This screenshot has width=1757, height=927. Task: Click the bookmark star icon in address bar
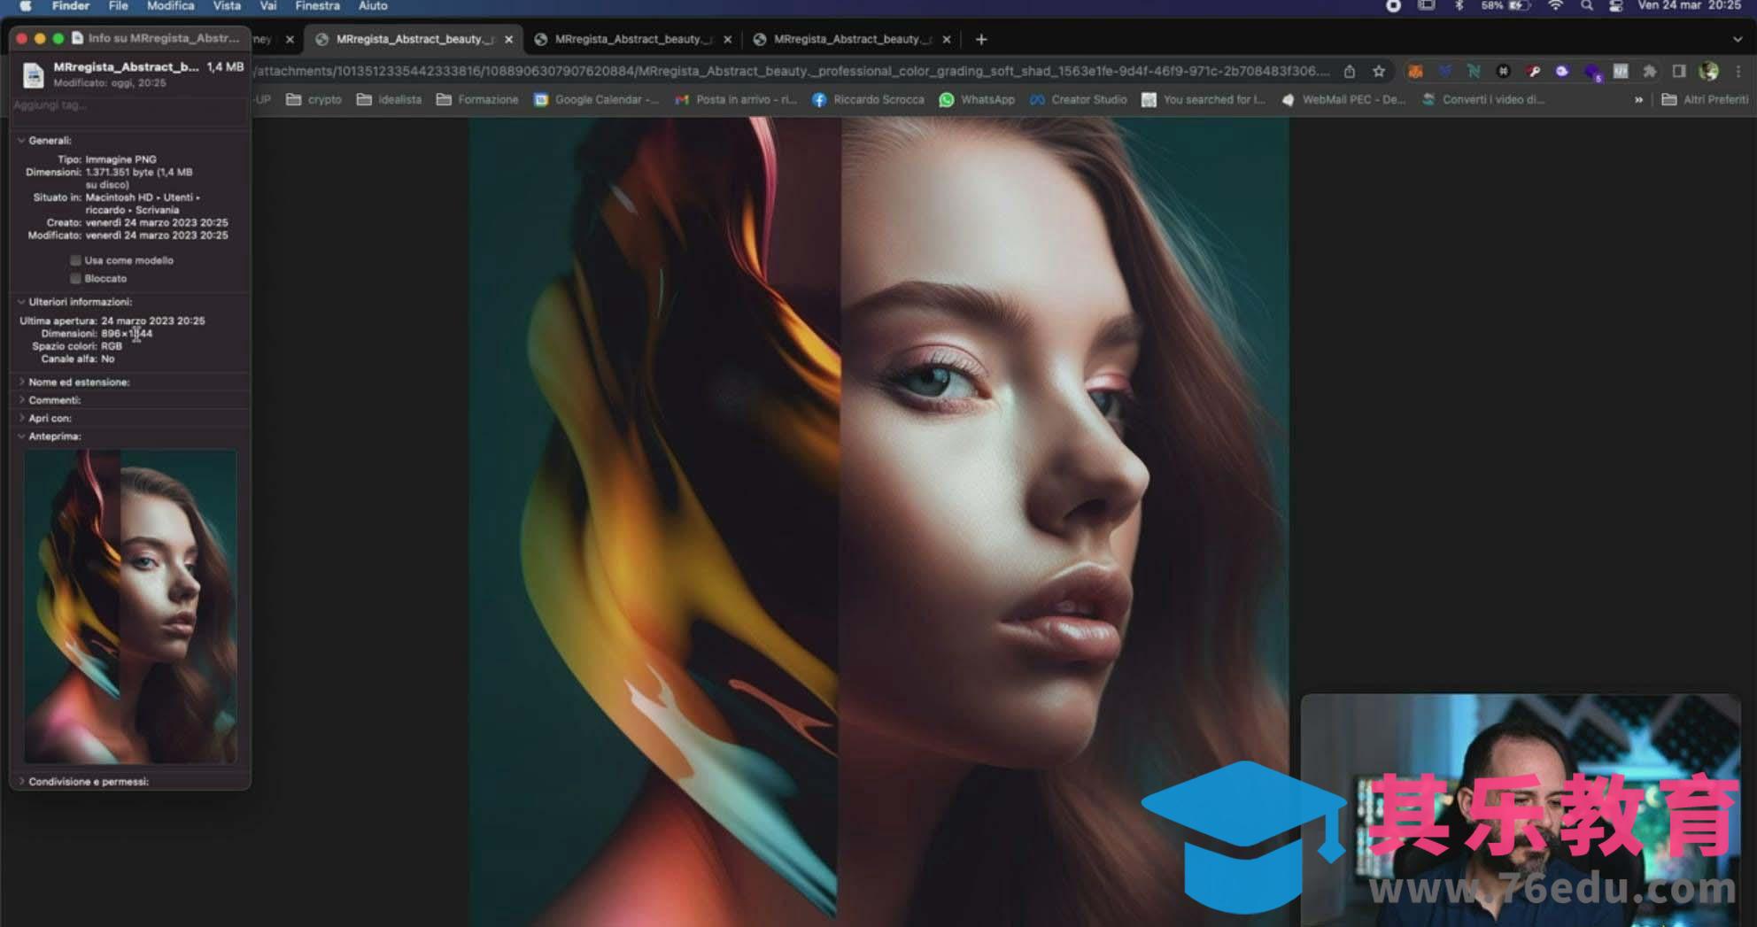(1379, 72)
